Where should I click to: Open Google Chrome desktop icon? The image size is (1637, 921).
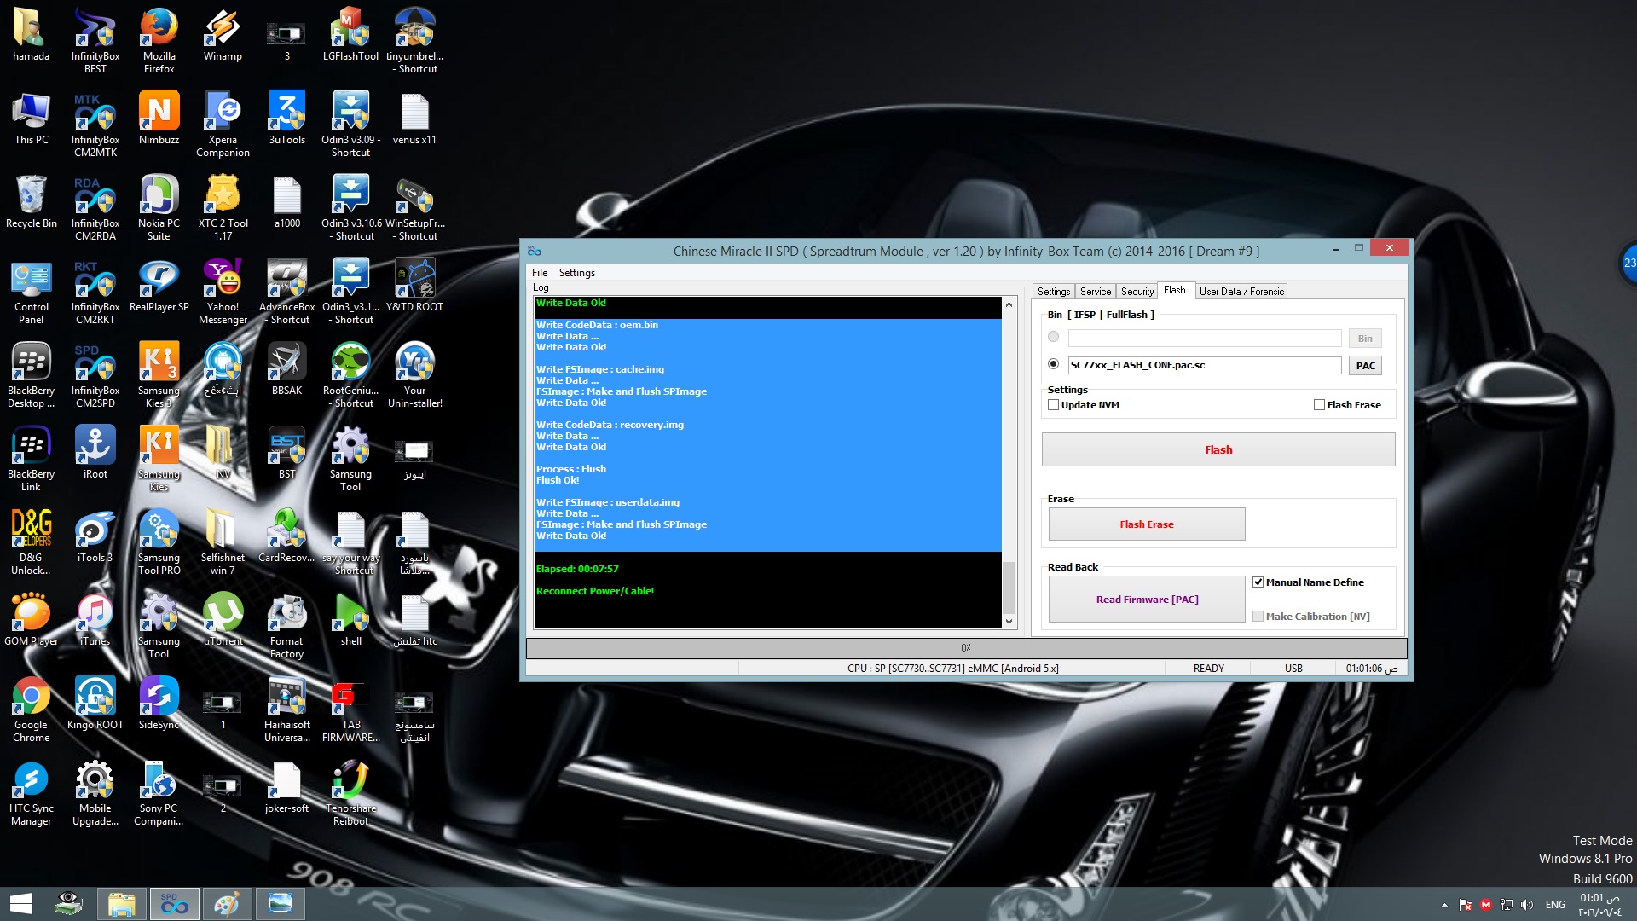click(x=31, y=709)
